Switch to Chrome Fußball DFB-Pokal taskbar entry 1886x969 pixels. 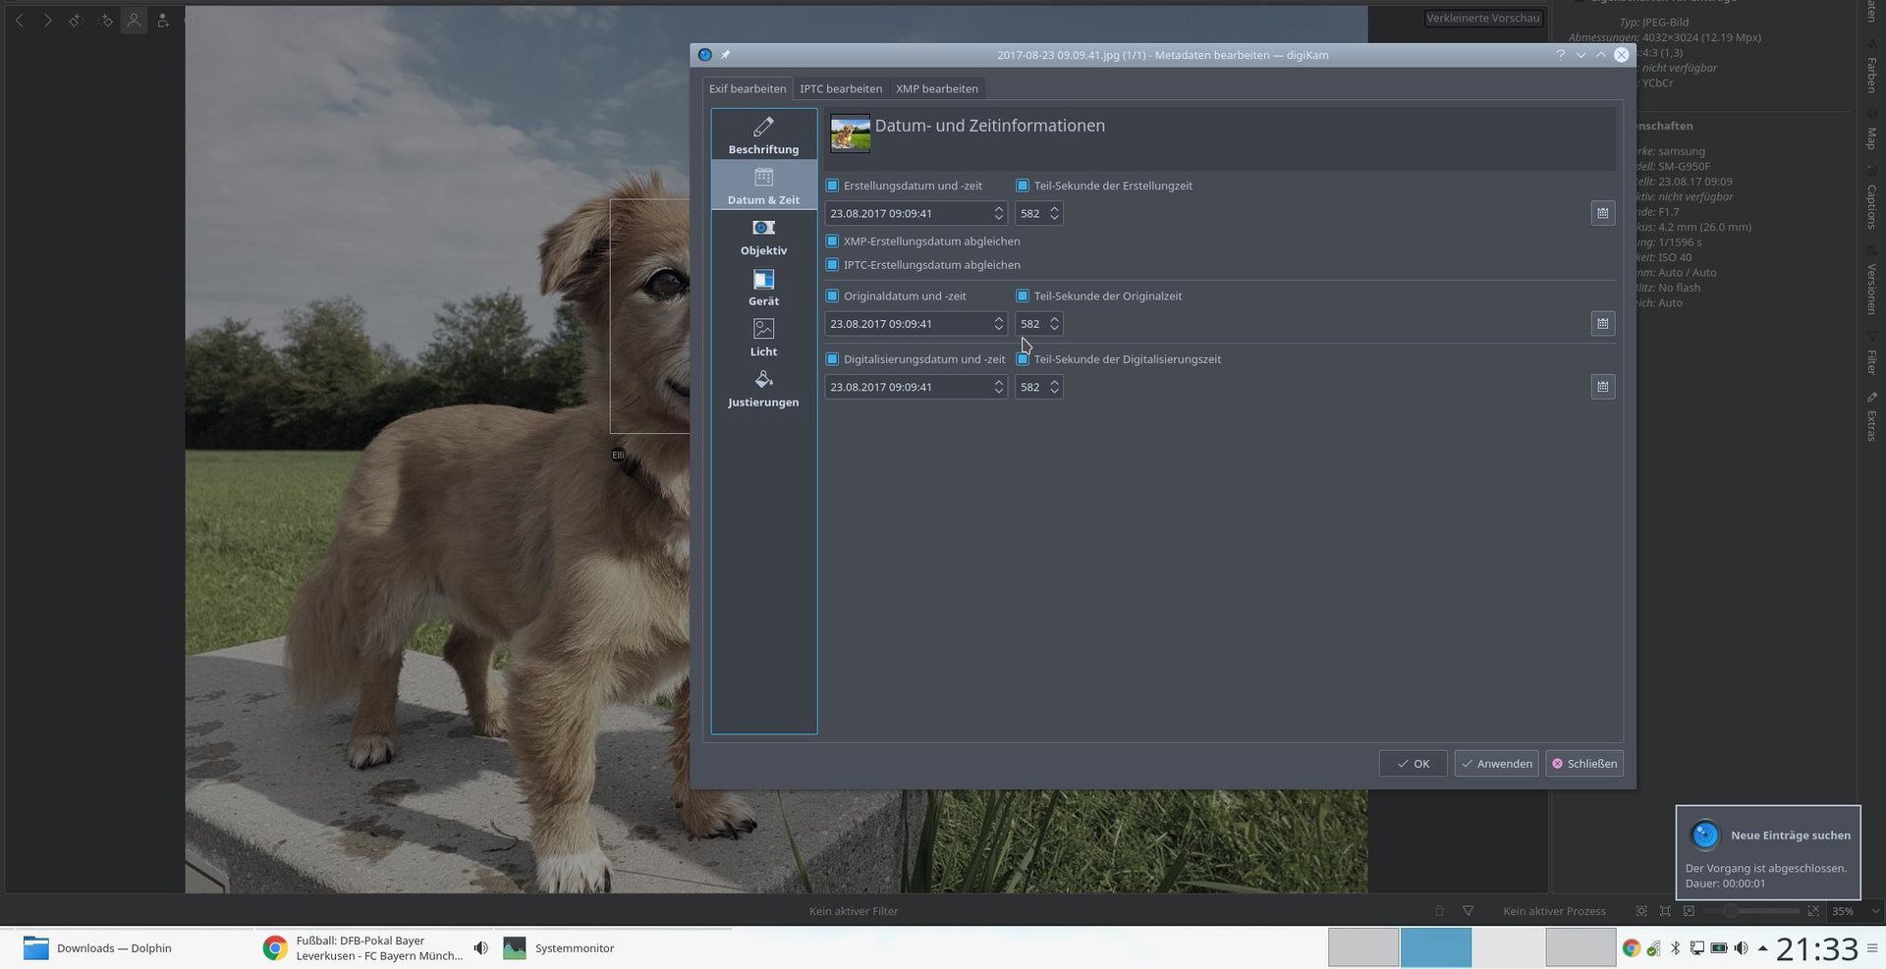tap(373, 948)
